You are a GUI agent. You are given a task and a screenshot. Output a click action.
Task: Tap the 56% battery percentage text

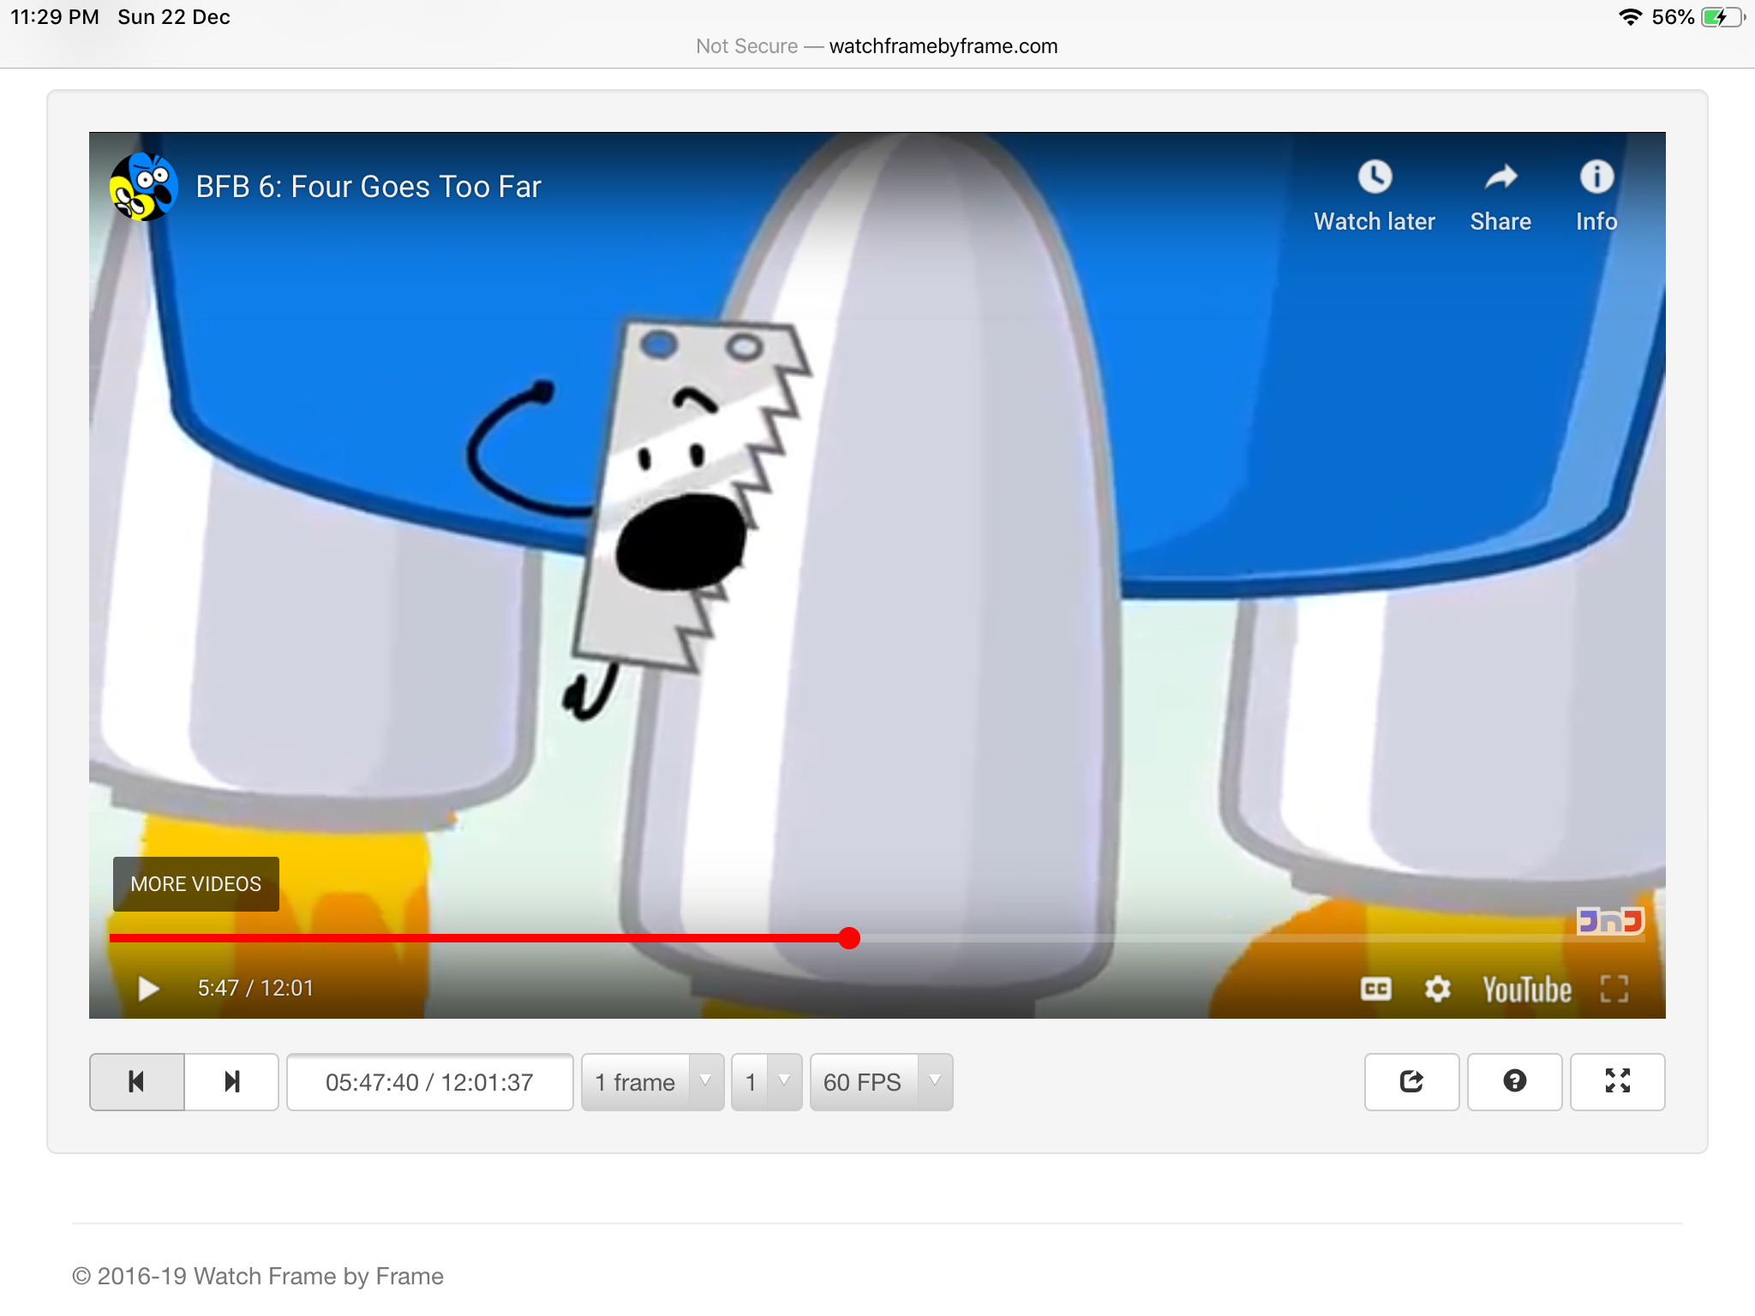[x=1673, y=17]
